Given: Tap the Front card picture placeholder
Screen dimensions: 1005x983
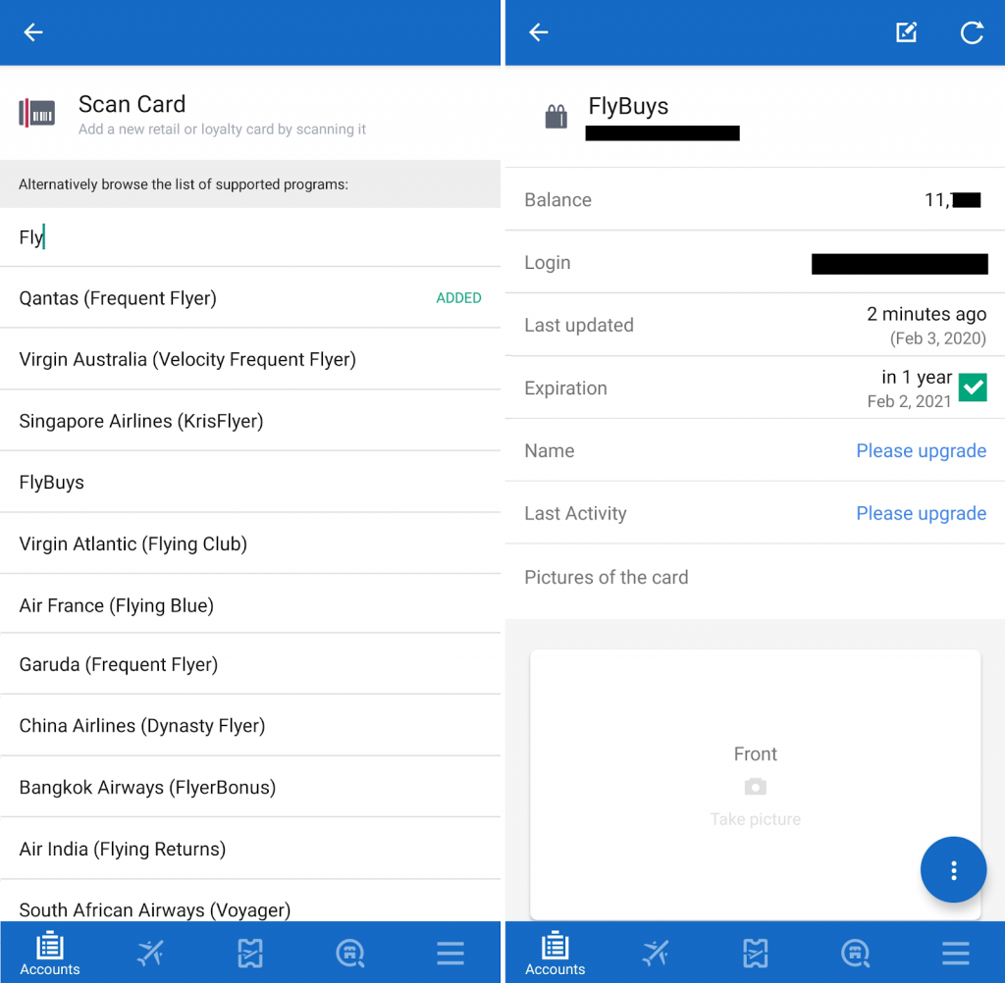Looking at the screenshot, I should pyautogui.click(x=755, y=785).
